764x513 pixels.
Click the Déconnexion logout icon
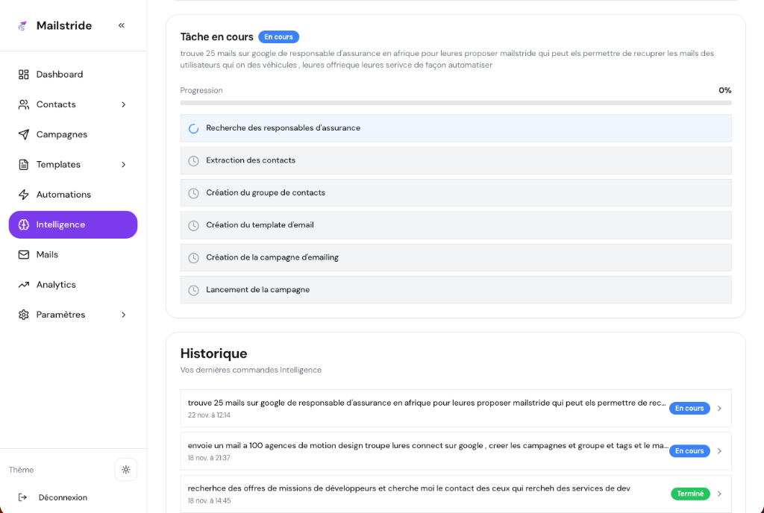point(23,497)
